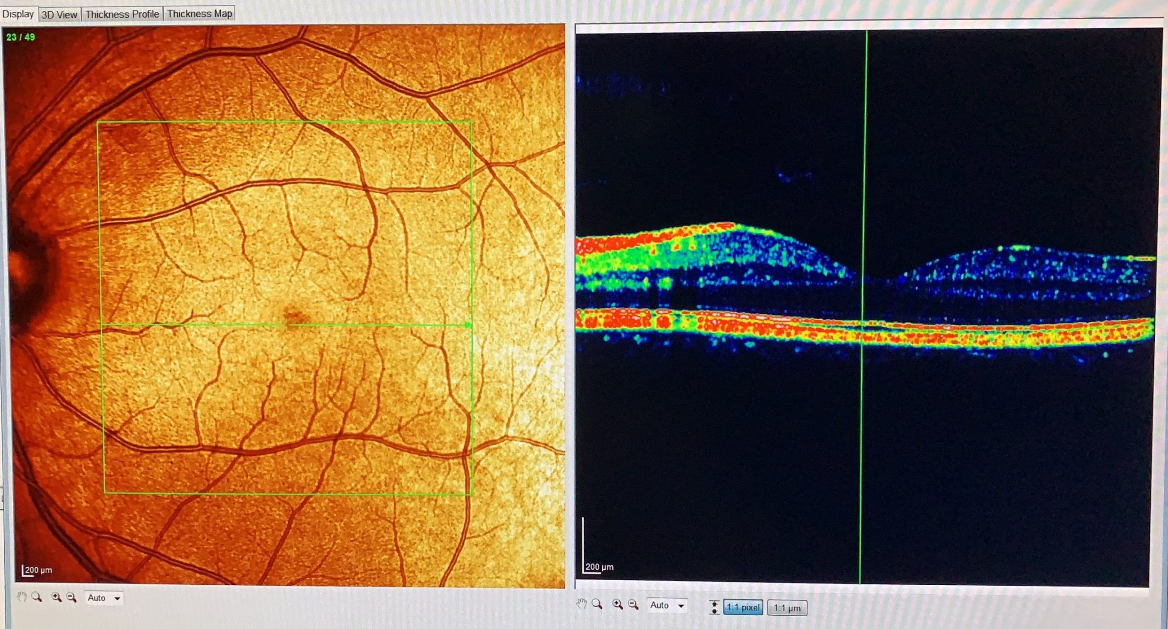Image resolution: width=1168 pixels, height=629 pixels.
Task: Open the Thickness Map tab
Action: 199,14
